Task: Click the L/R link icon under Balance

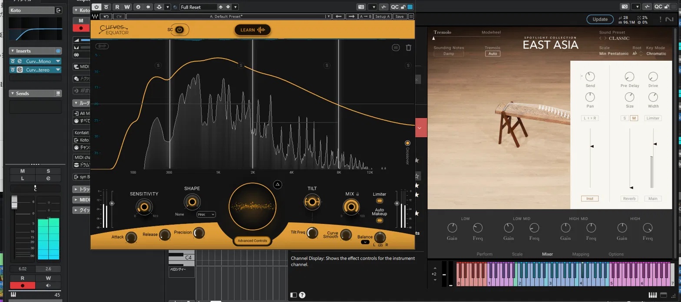Action: 380,245
